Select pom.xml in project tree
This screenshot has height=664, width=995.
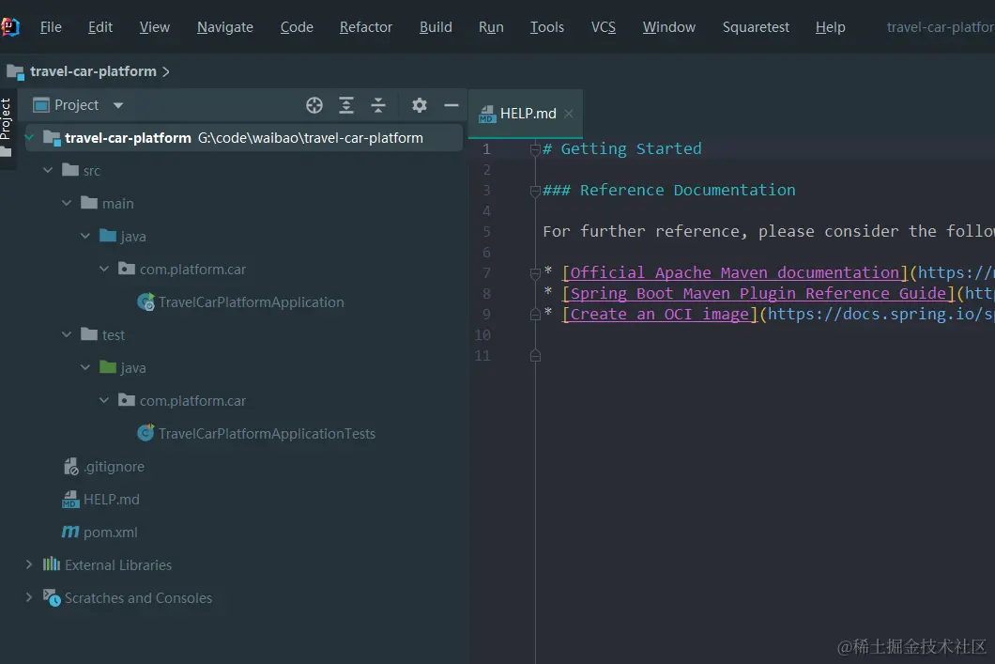click(x=111, y=532)
